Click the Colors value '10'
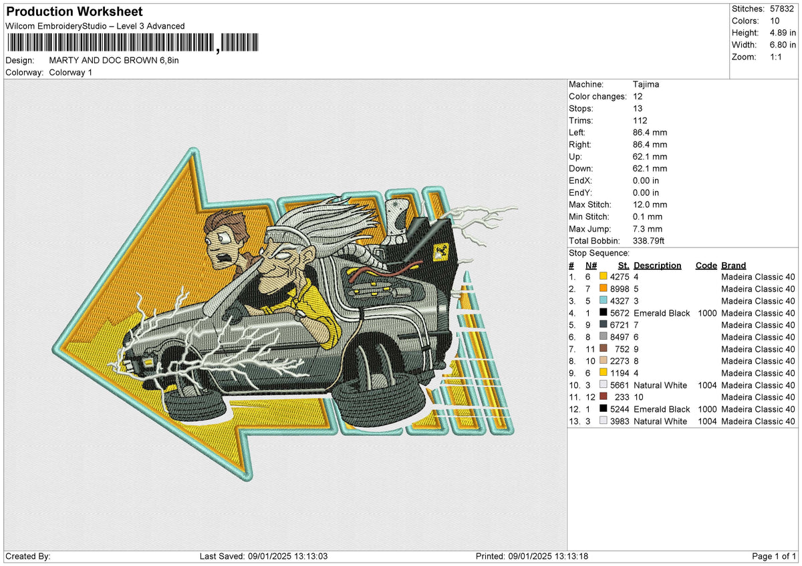 pyautogui.click(x=774, y=21)
